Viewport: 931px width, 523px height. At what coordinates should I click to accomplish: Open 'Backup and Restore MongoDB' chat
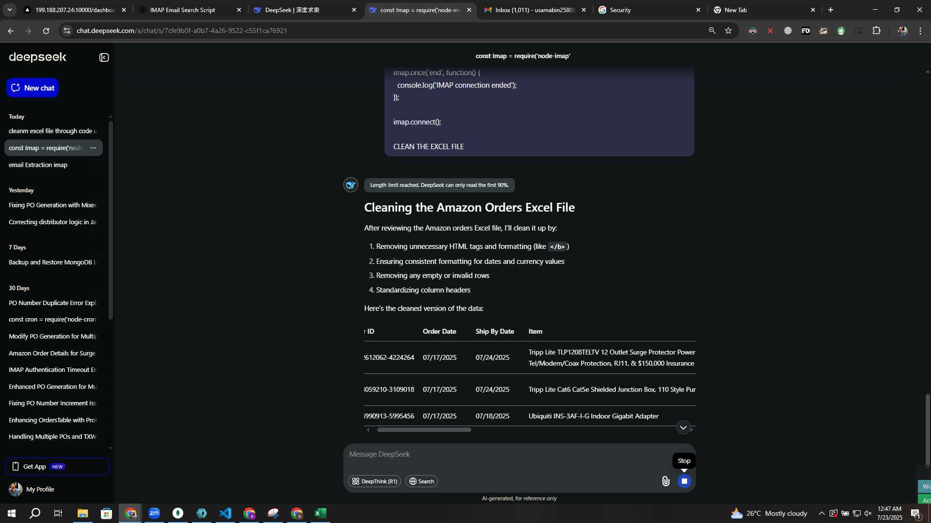click(53, 262)
